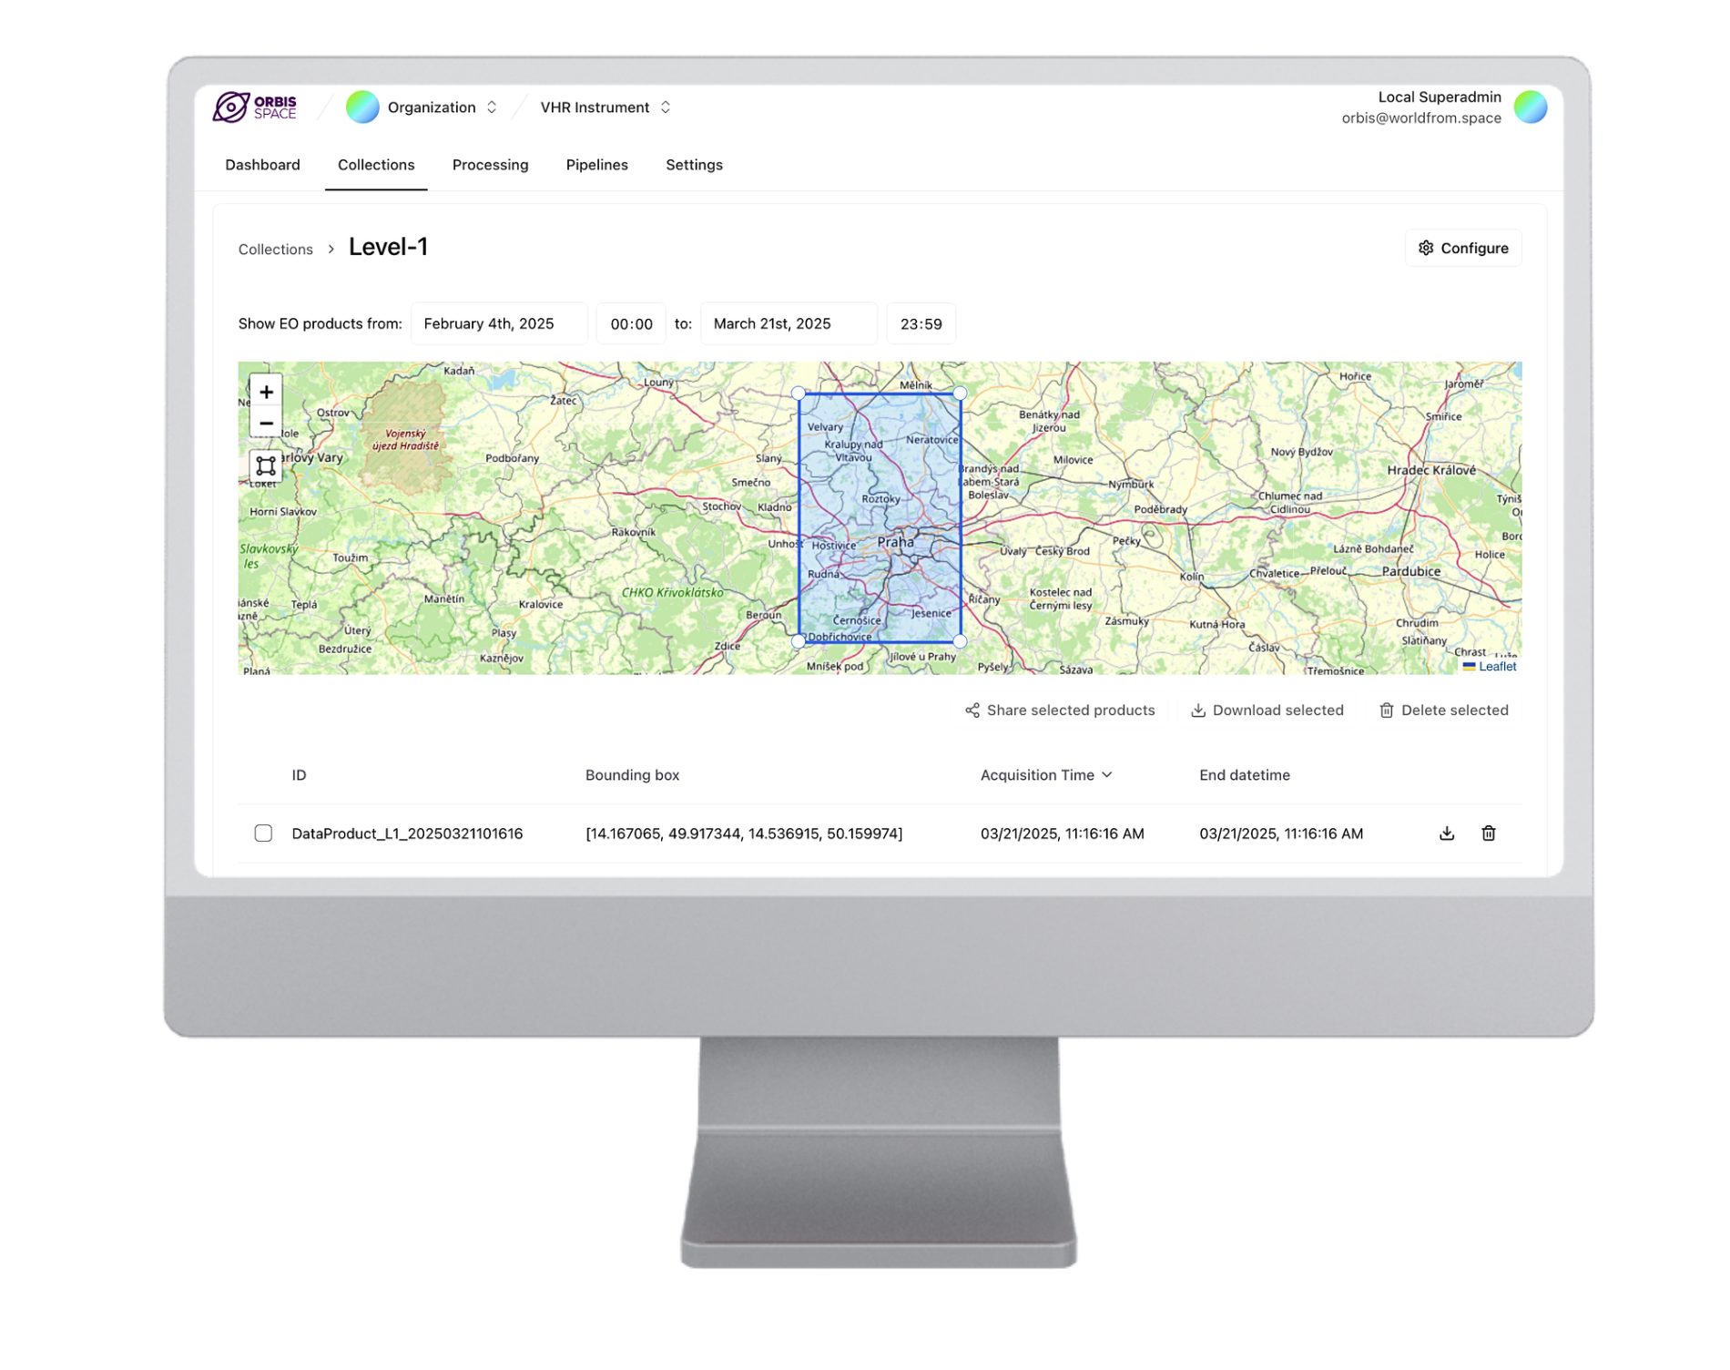Open the user profile avatar
1730x1370 pixels.
tap(1530, 107)
